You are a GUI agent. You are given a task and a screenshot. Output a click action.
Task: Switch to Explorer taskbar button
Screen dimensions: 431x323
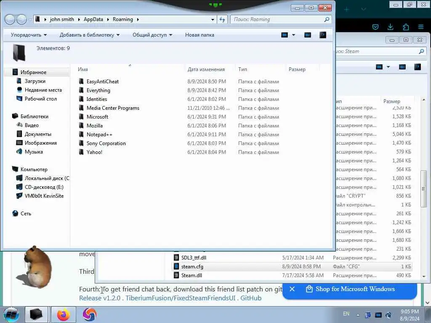pos(36,315)
